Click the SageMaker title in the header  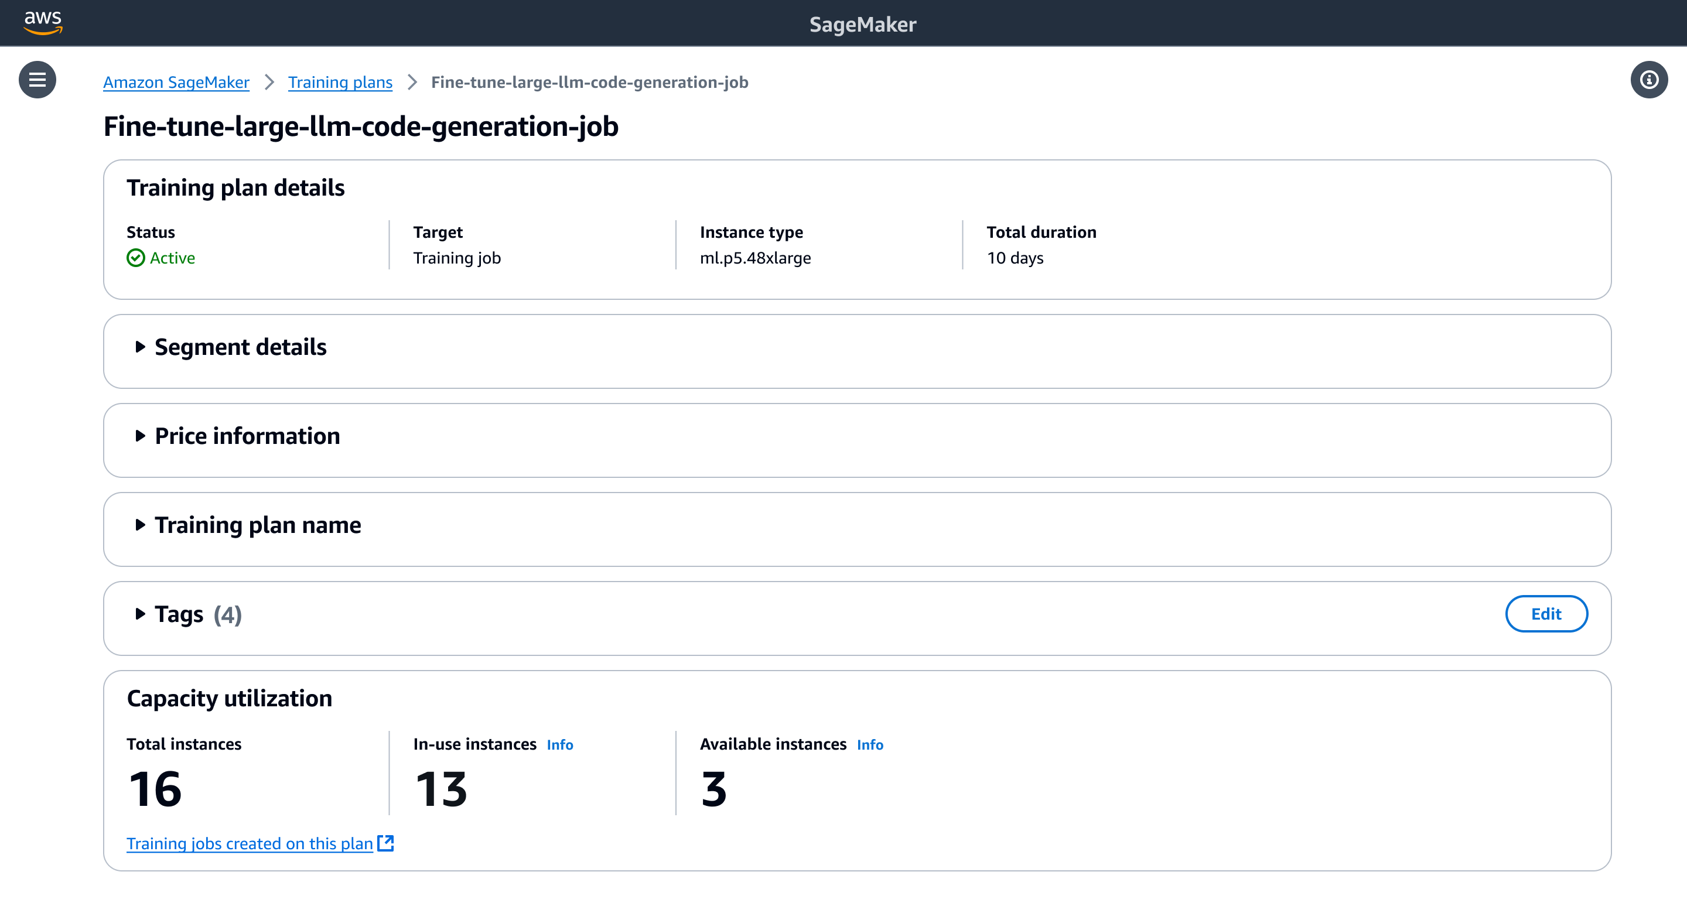(862, 24)
